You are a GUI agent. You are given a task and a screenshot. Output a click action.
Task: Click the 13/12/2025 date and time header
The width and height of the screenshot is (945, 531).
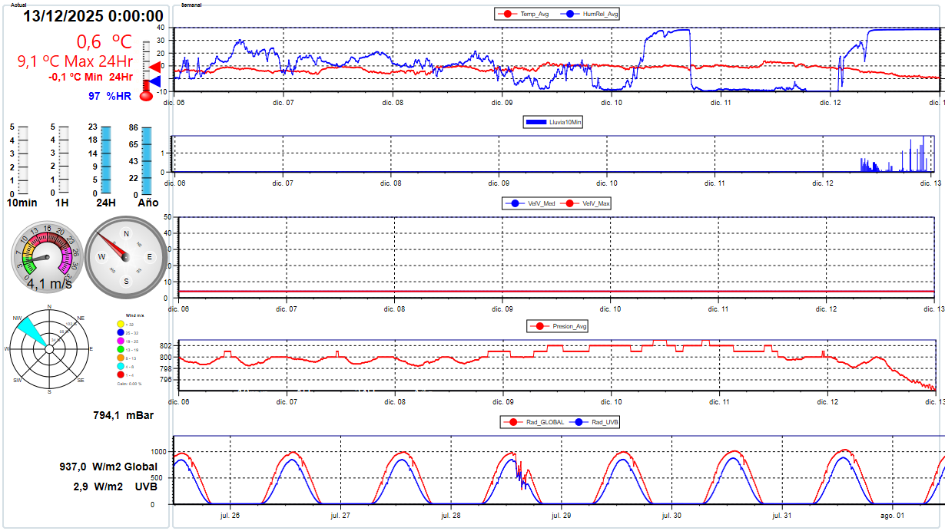[x=92, y=16]
